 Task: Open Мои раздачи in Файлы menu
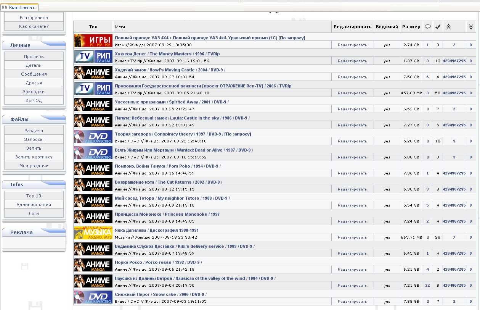34,166
